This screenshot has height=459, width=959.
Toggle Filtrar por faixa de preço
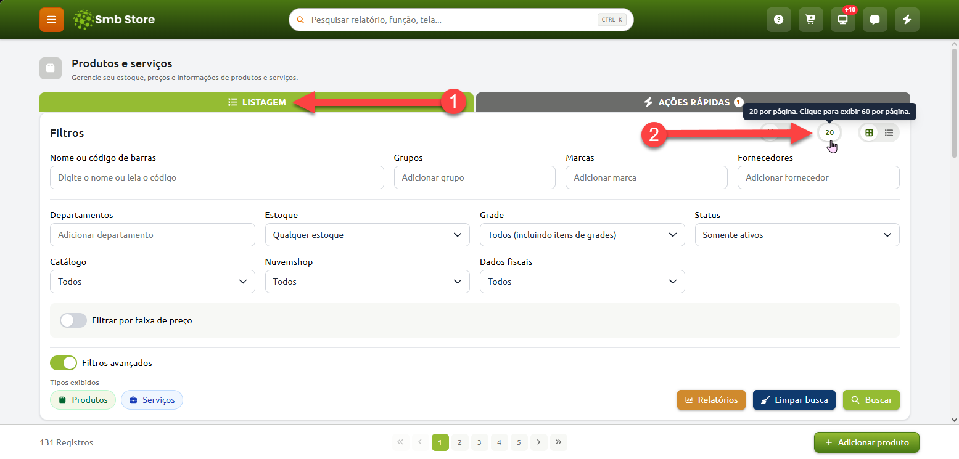click(x=73, y=320)
